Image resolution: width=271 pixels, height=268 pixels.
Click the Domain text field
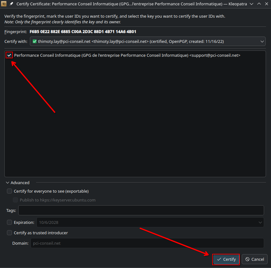[147, 243]
